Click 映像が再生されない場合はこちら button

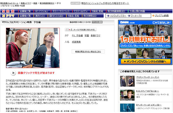click(x=88, y=51)
